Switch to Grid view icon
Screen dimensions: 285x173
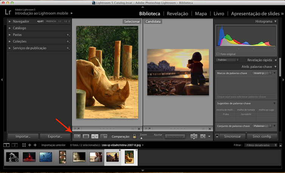point(77,136)
